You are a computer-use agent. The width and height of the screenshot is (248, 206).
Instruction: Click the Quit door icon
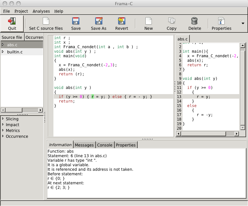point(12,21)
